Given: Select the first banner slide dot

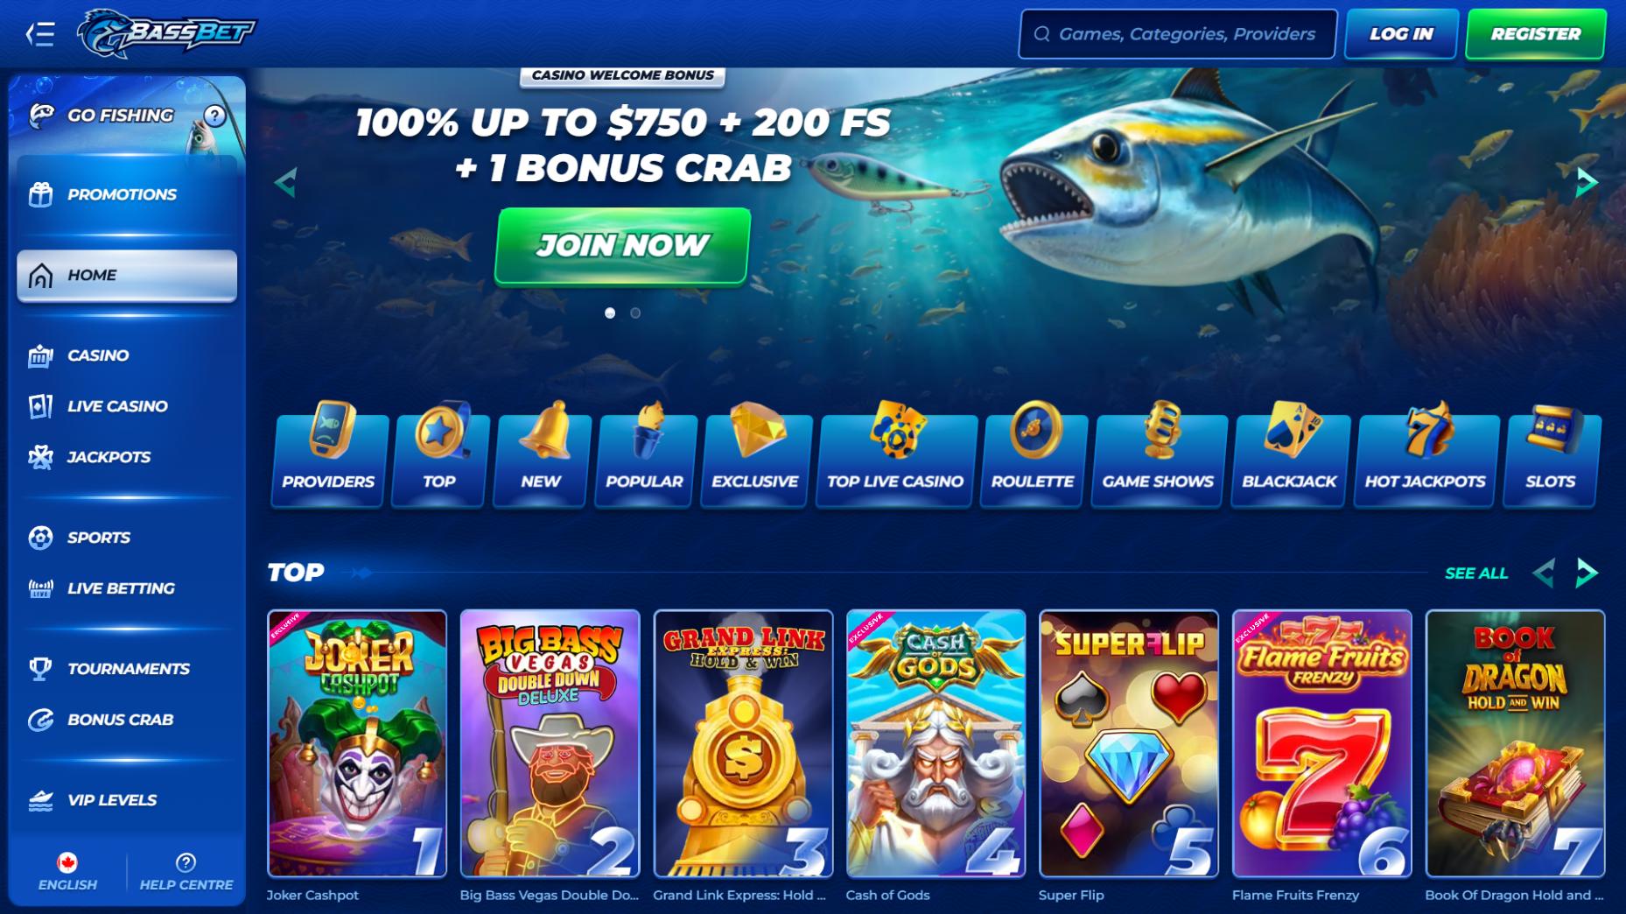Looking at the screenshot, I should [610, 313].
